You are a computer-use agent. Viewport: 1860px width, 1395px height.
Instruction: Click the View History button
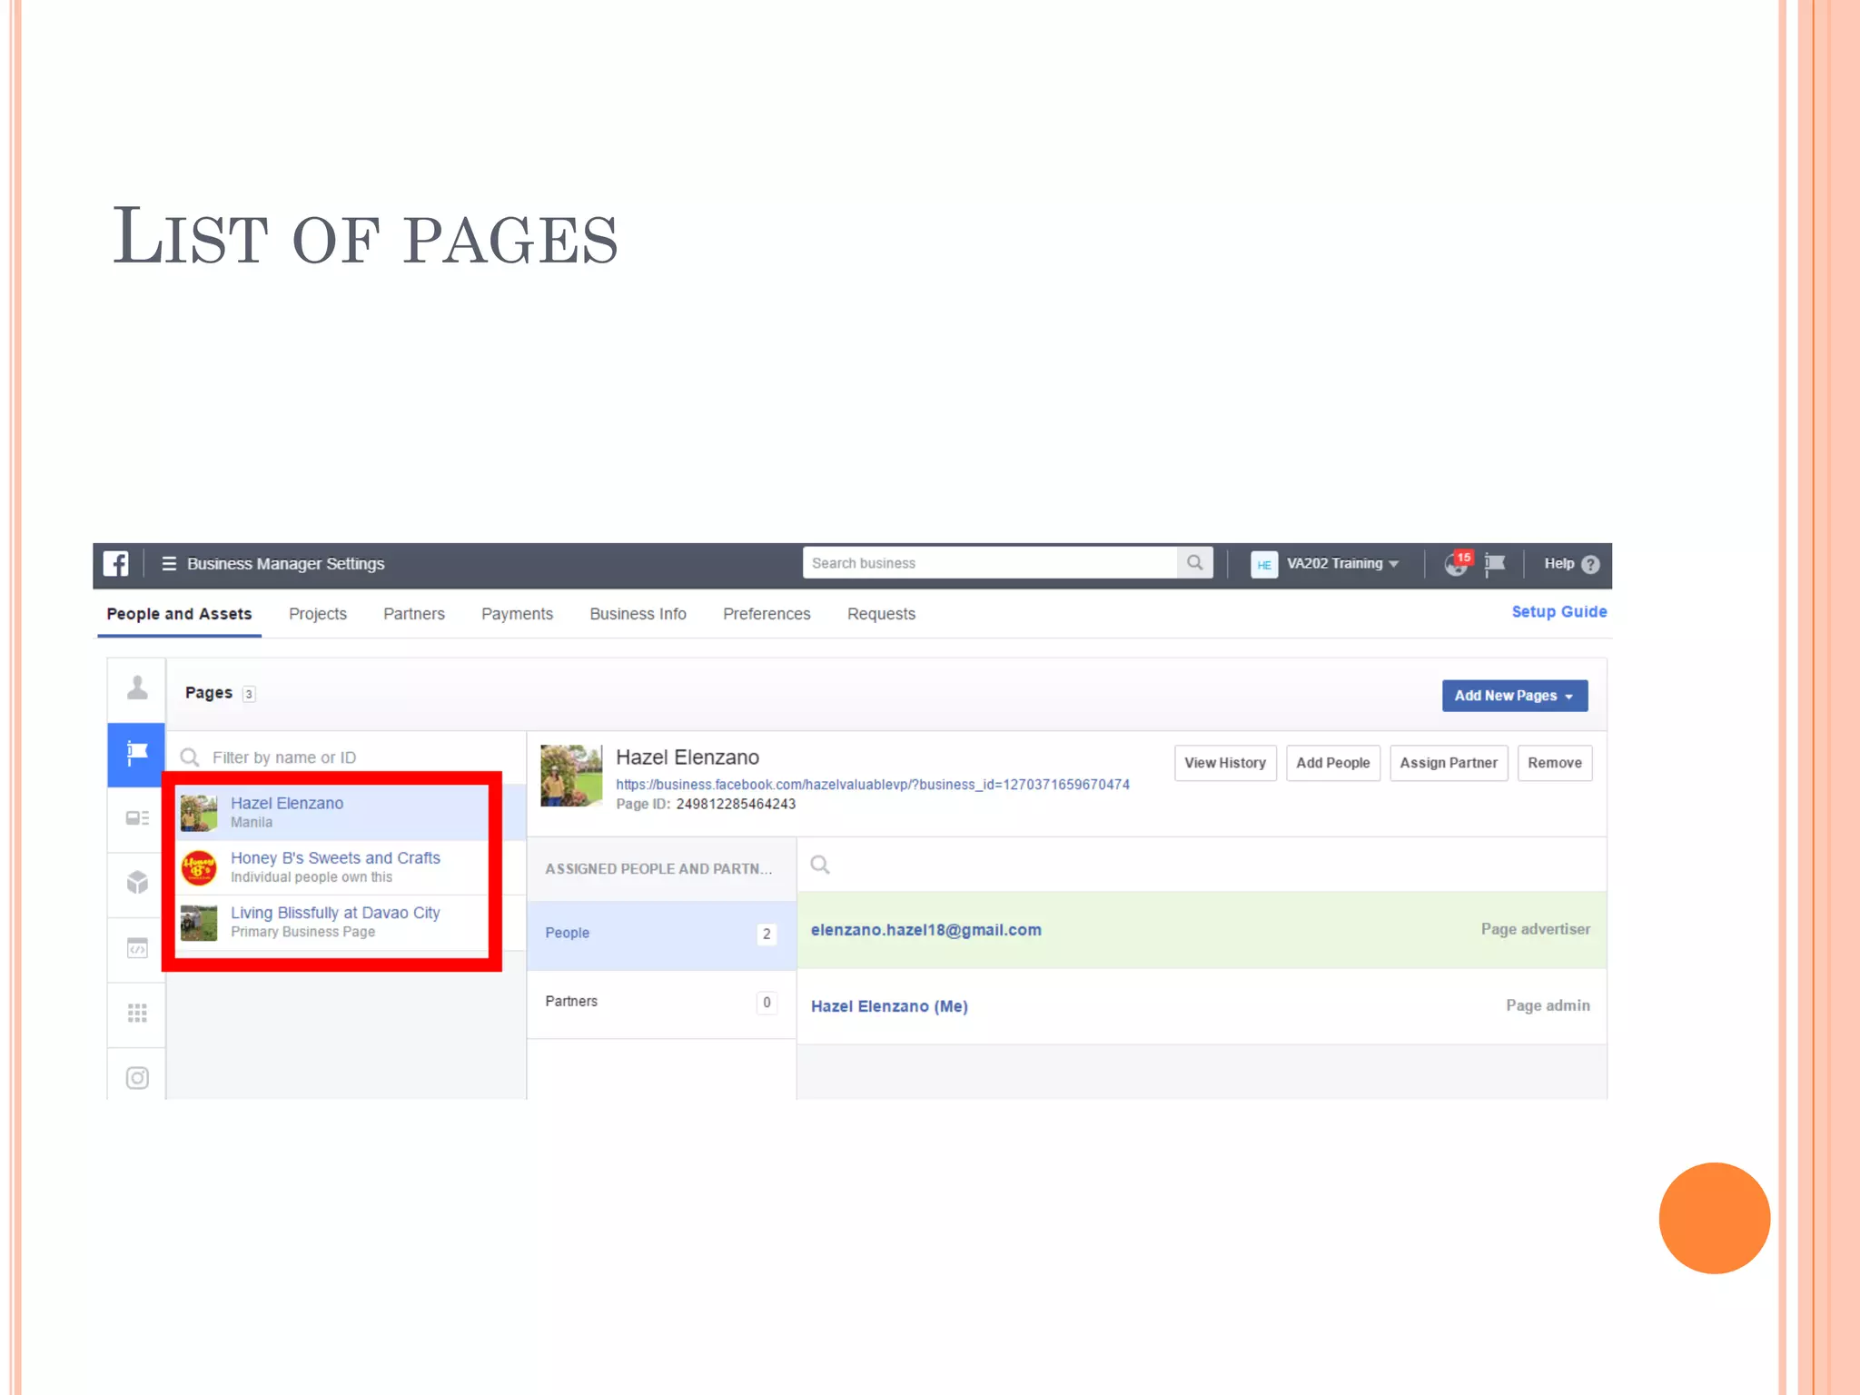(1225, 763)
